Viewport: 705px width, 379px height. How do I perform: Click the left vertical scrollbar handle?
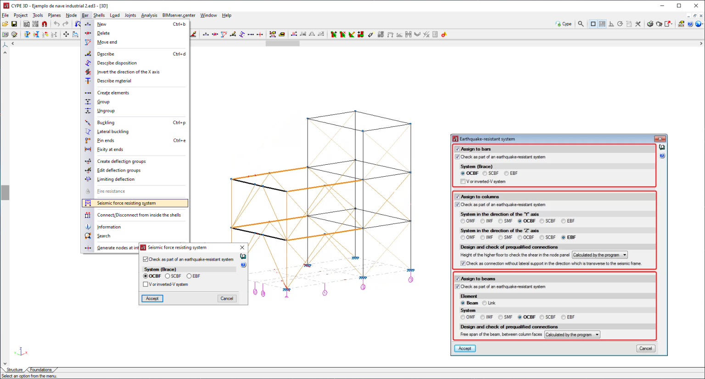pos(5,193)
